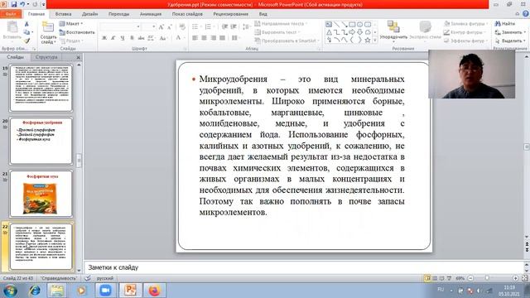The width and height of the screenshot is (530, 298).
Task: Toggle strikethrough formatting
Action: coord(141,38)
